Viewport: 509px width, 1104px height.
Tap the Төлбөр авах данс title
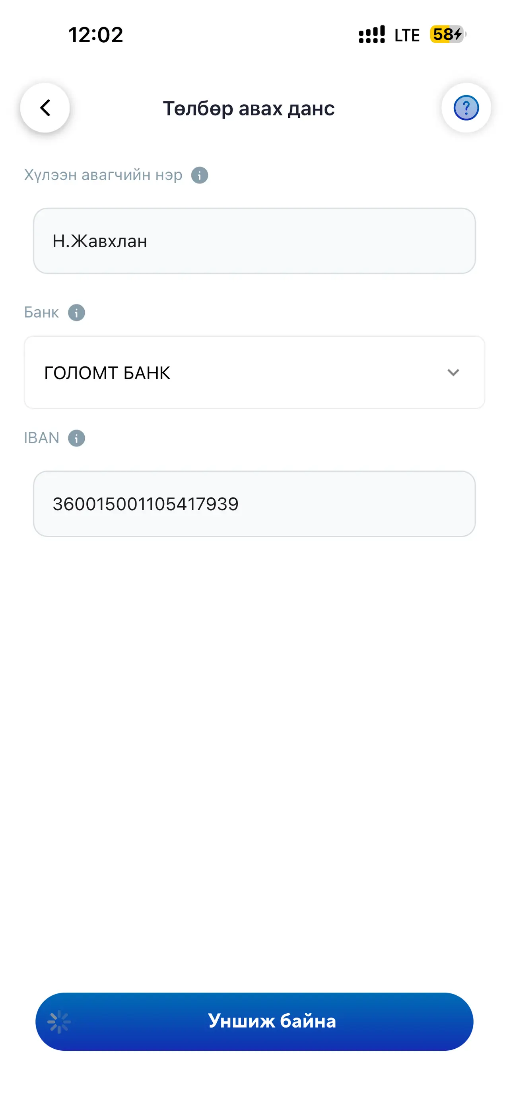tap(249, 108)
